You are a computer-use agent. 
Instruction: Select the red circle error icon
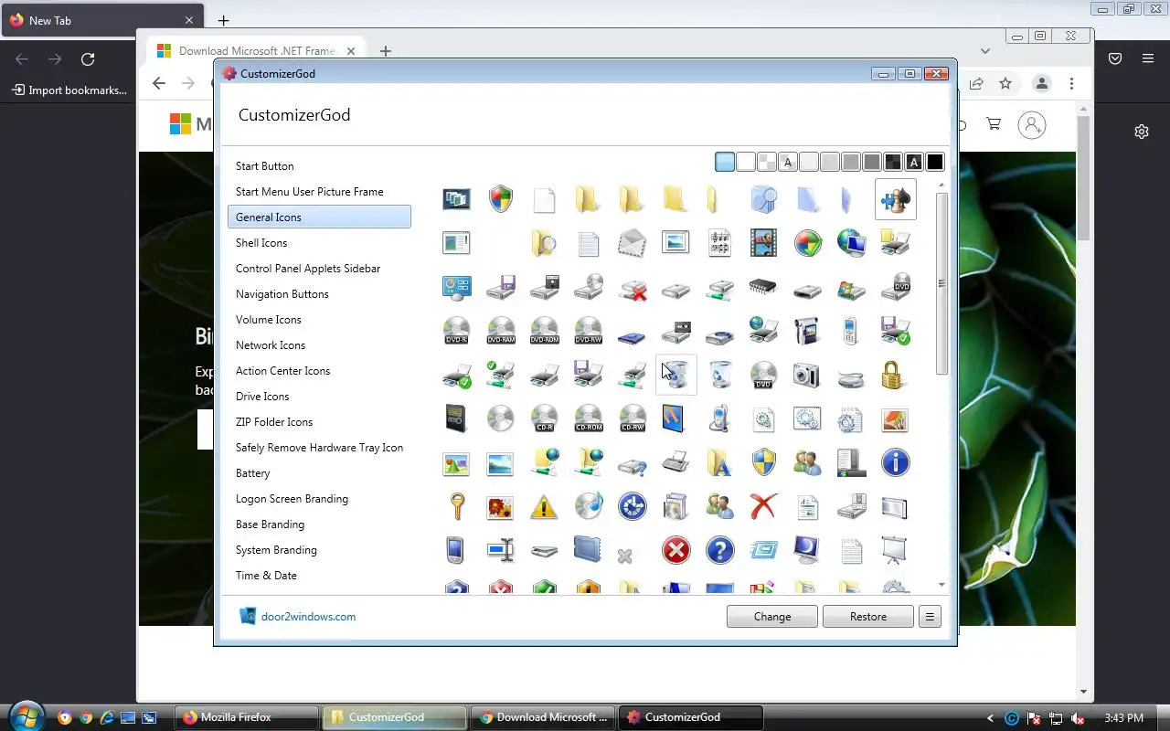(675, 550)
